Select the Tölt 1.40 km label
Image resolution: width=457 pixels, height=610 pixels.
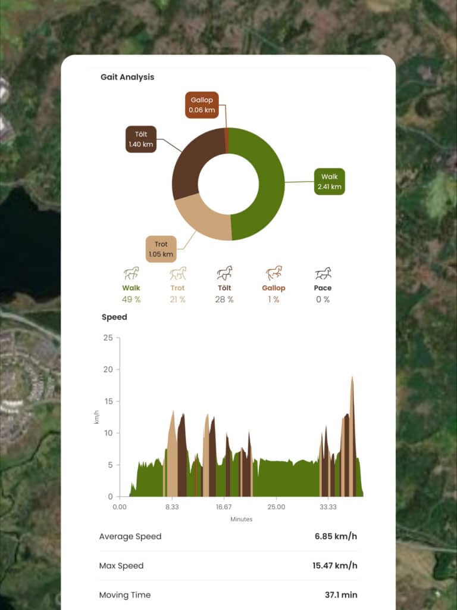pyautogui.click(x=141, y=139)
